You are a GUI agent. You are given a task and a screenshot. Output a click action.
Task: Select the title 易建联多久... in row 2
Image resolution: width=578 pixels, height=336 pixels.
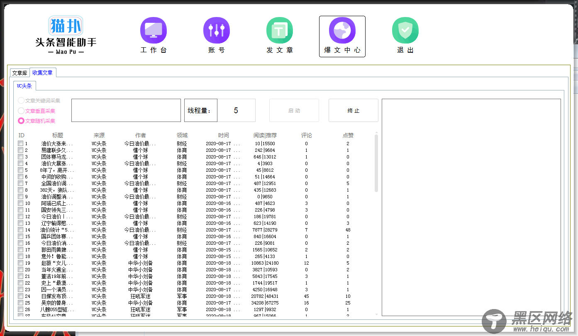tap(57, 150)
